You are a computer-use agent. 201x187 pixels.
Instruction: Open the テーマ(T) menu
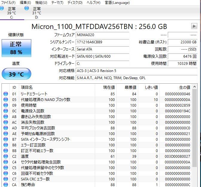pos(57,3)
